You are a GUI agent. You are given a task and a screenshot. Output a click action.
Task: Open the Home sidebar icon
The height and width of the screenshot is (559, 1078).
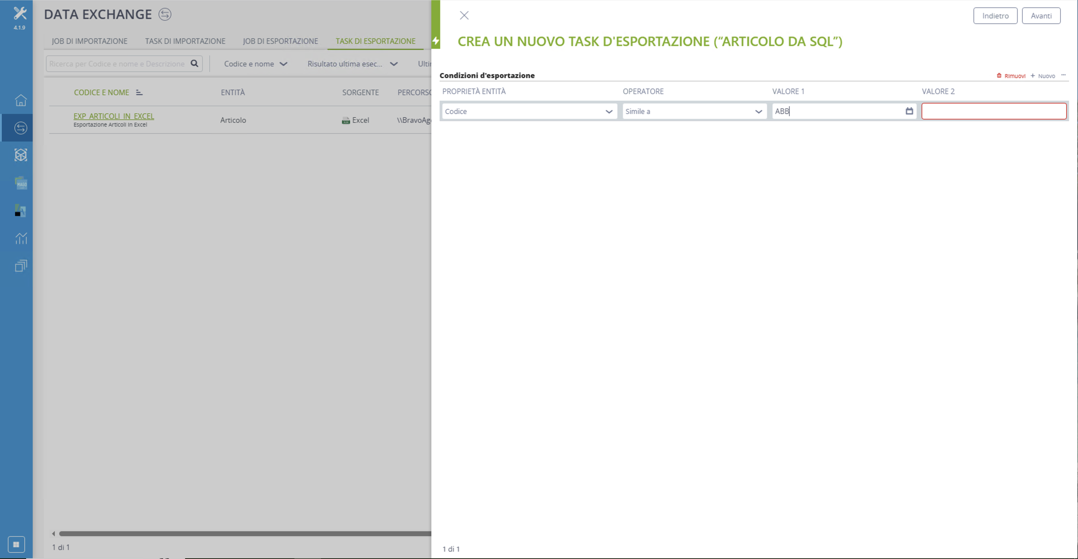coord(20,100)
